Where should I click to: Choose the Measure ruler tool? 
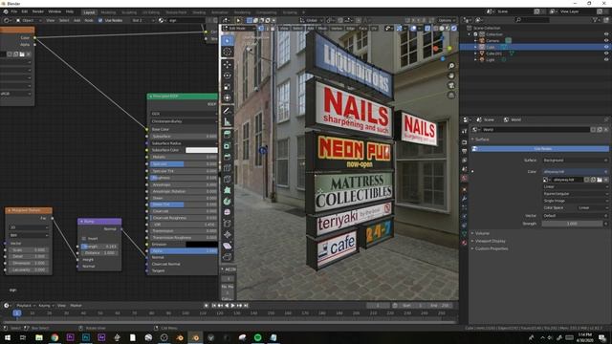tap(228, 122)
